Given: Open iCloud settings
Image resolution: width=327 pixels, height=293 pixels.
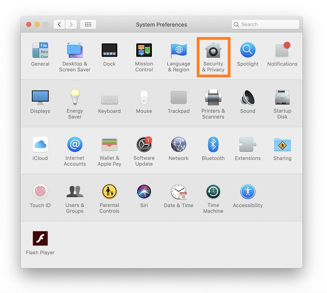Looking at the screenshot, I should (x=40, y=145).
